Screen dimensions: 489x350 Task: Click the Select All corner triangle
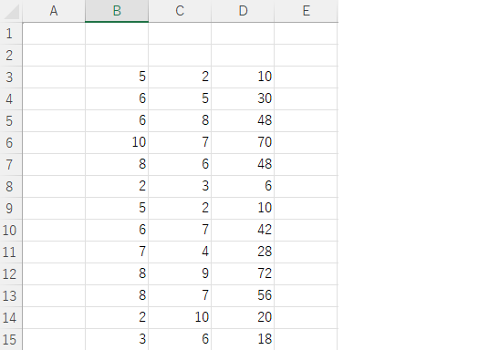click(x=11, y=11)
